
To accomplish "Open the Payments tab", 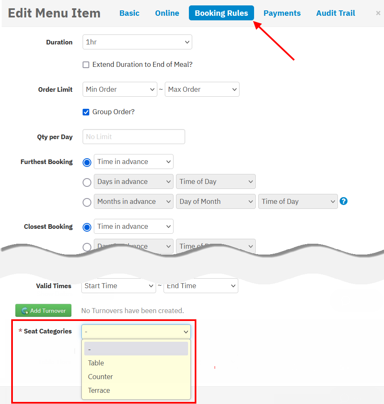I will (282, 13).
